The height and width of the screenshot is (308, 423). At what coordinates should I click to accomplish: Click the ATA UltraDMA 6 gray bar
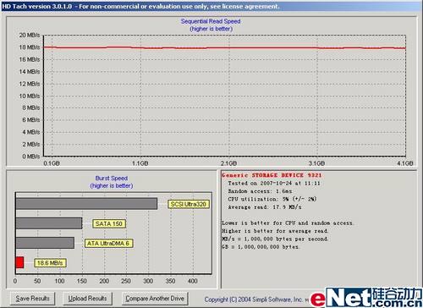pos(45,243)
